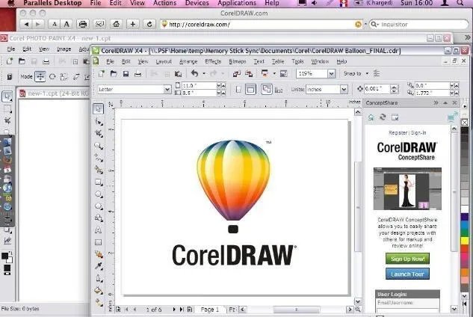Click the Sign Up Now! button

pyautogui.click(x=407, y=259)
